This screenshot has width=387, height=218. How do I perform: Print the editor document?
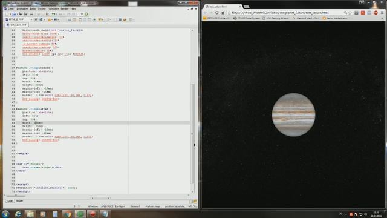[x=31, y=14]
